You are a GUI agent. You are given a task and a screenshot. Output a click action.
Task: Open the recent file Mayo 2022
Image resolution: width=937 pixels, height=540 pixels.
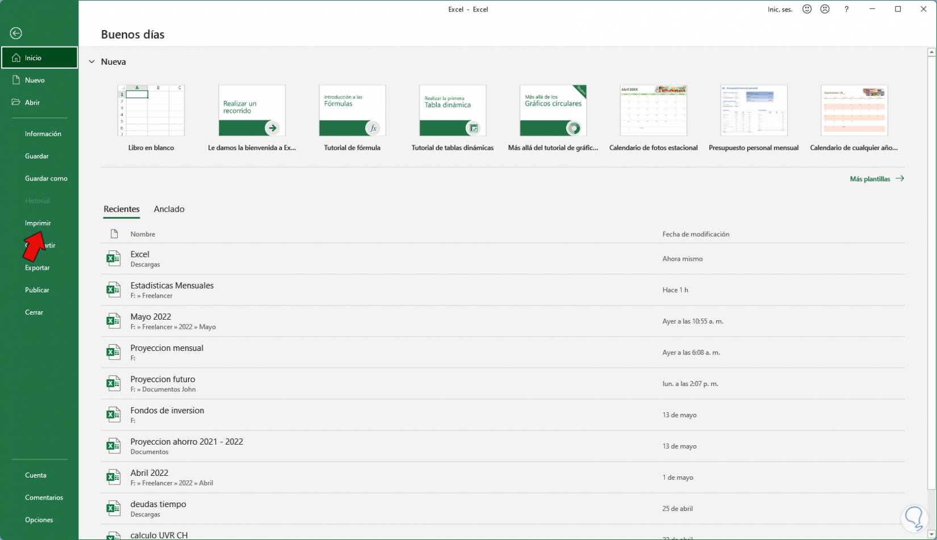(503, 321)
